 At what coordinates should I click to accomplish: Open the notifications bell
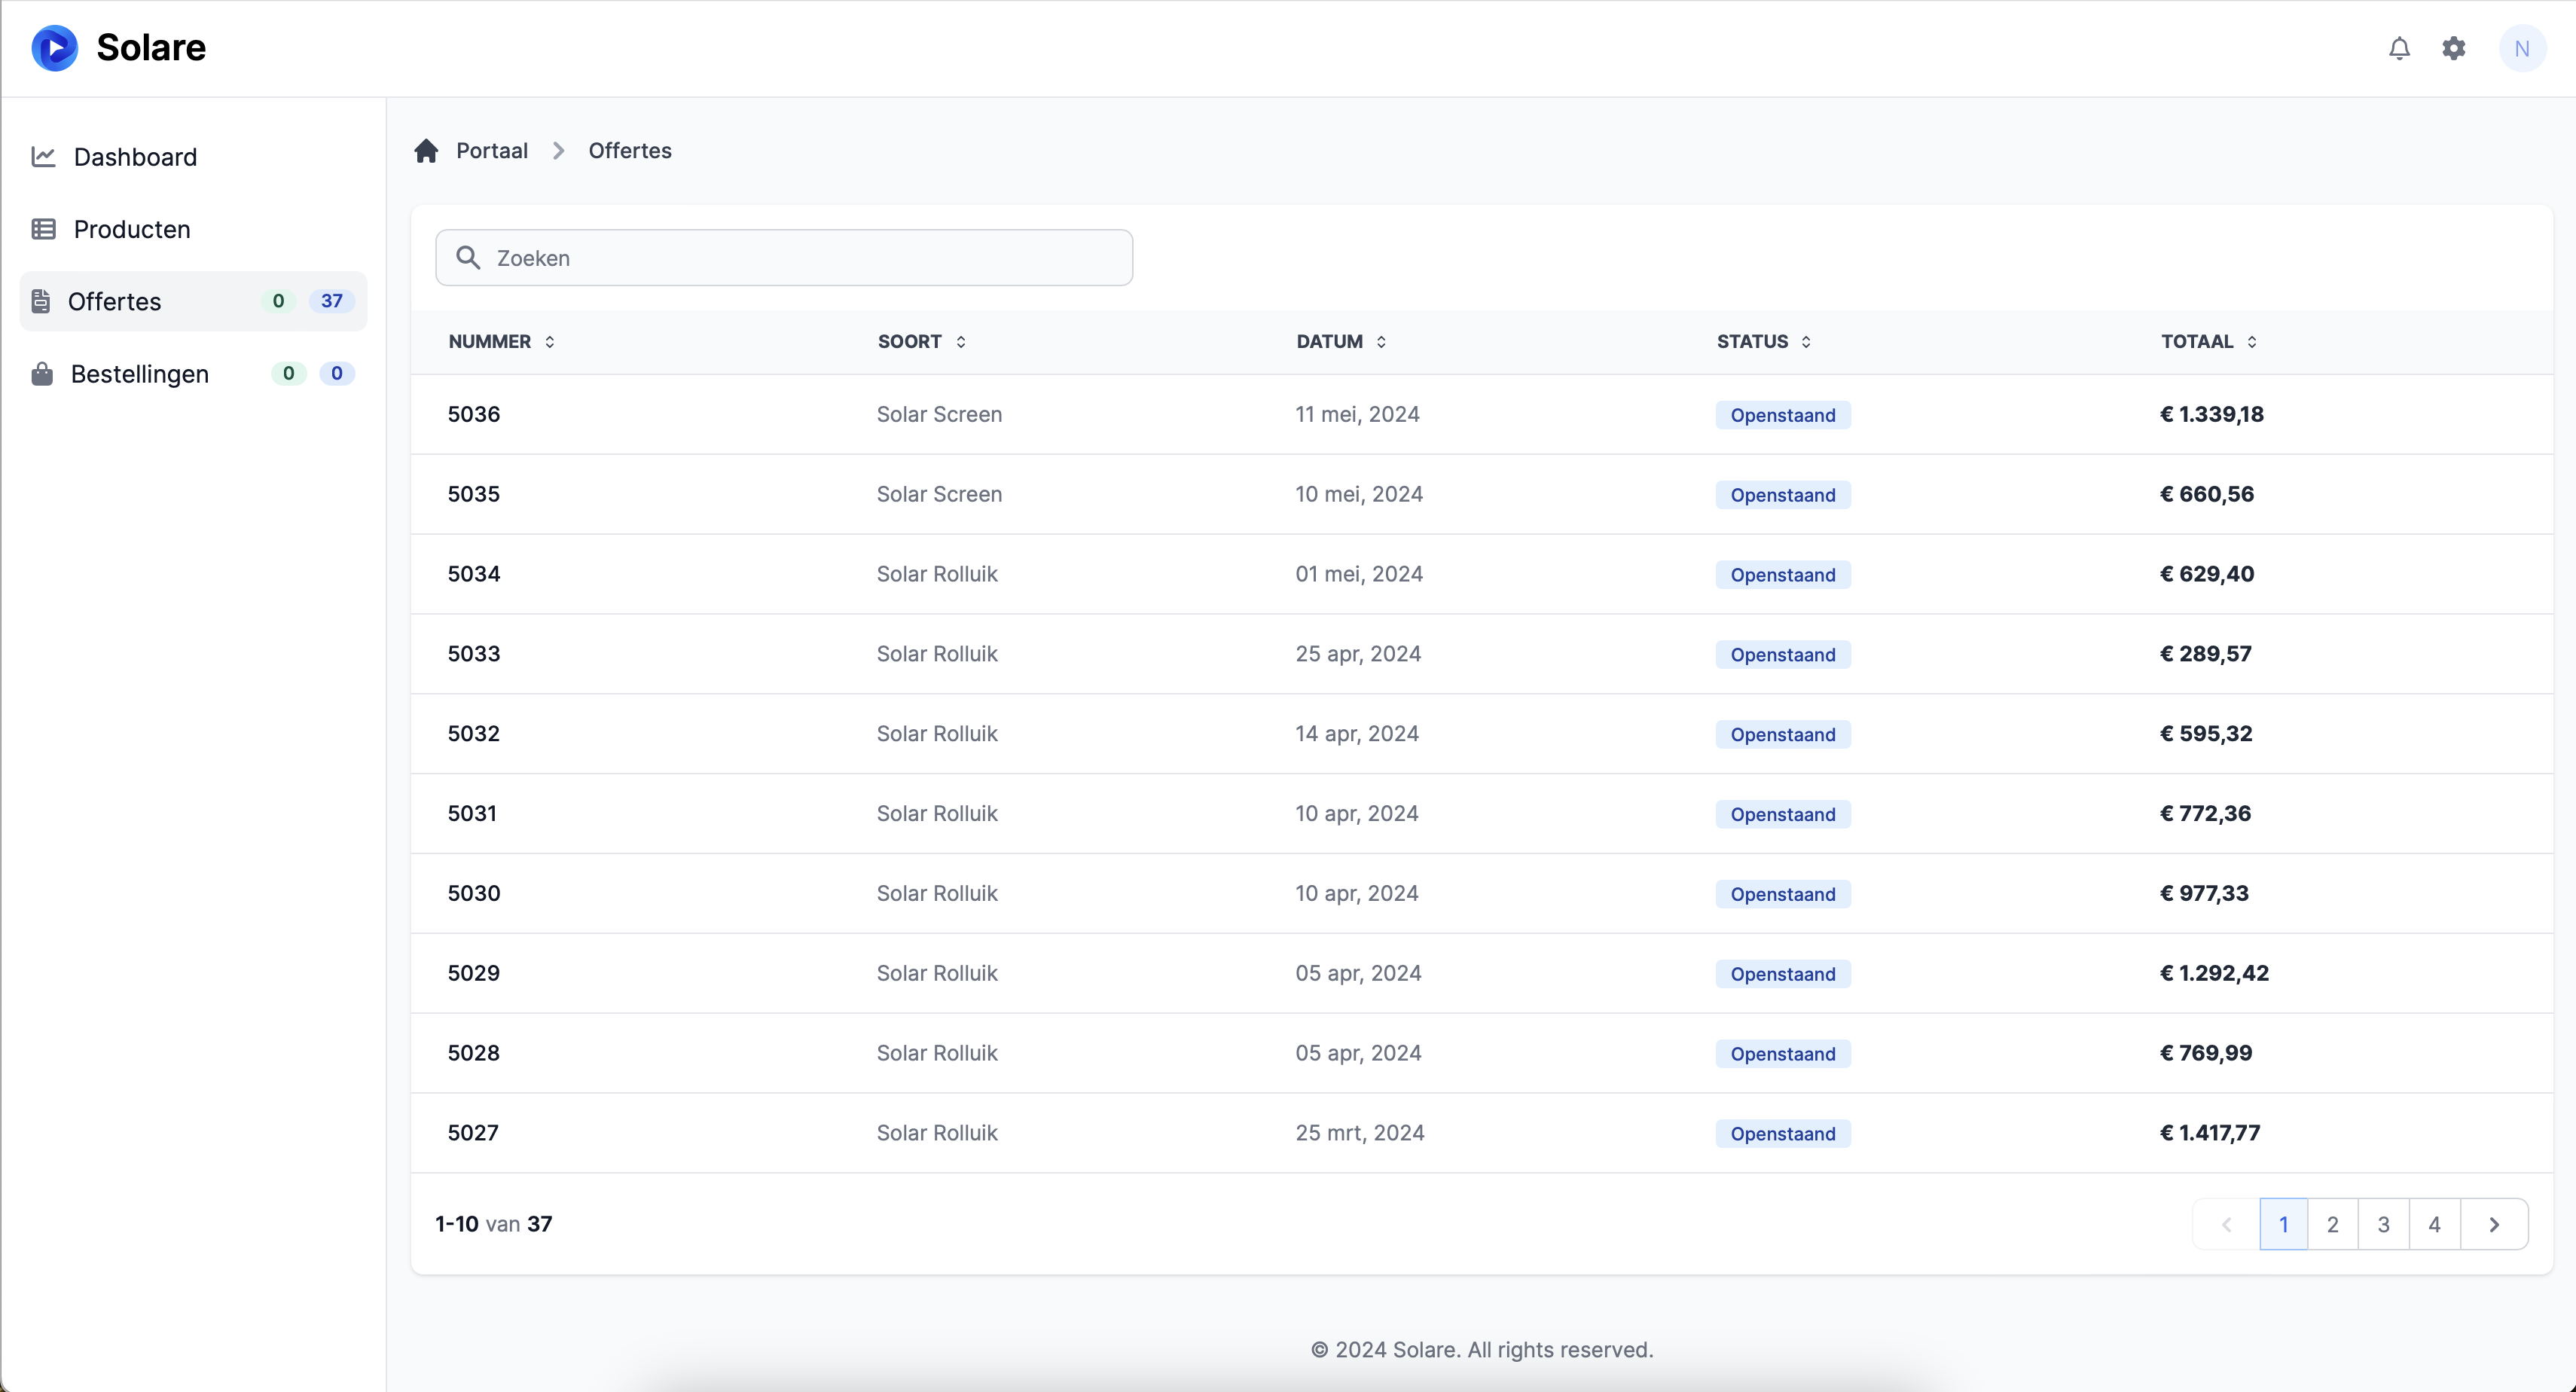[2399, 48]
